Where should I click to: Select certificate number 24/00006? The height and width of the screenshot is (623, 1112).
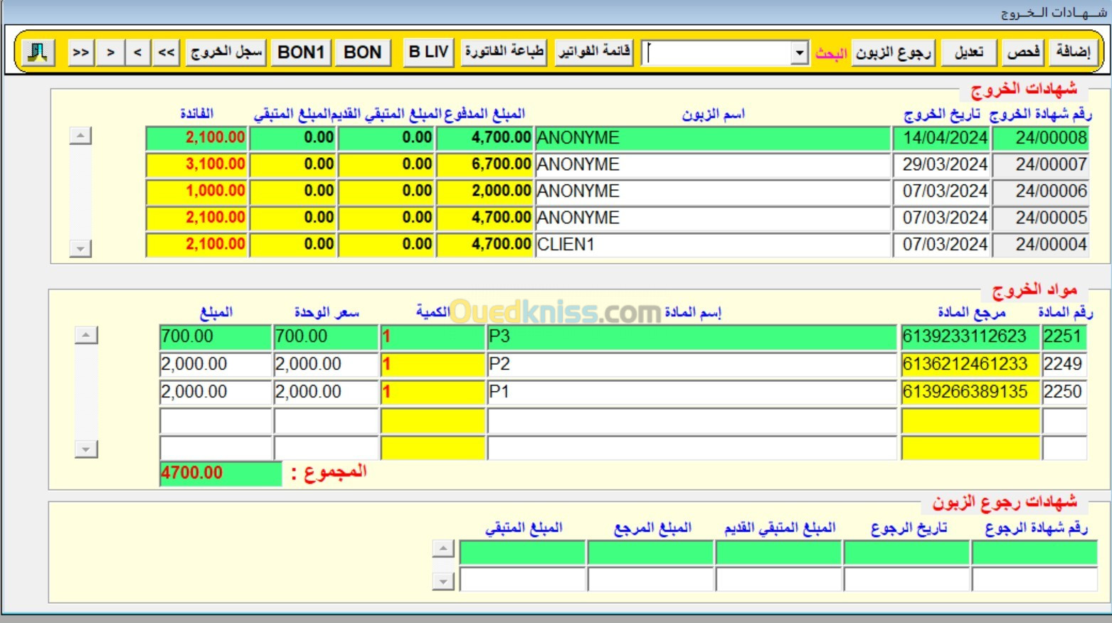point(1041,191)
